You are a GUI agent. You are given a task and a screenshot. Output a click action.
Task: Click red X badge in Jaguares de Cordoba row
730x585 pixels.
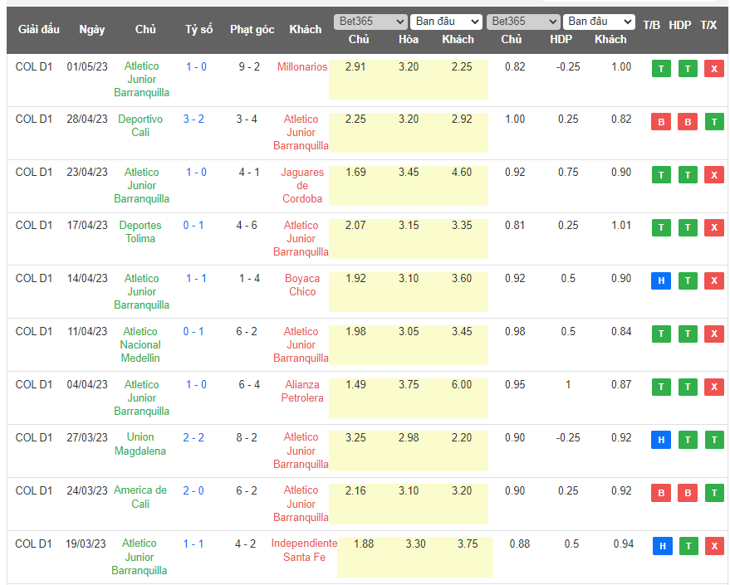713,174
